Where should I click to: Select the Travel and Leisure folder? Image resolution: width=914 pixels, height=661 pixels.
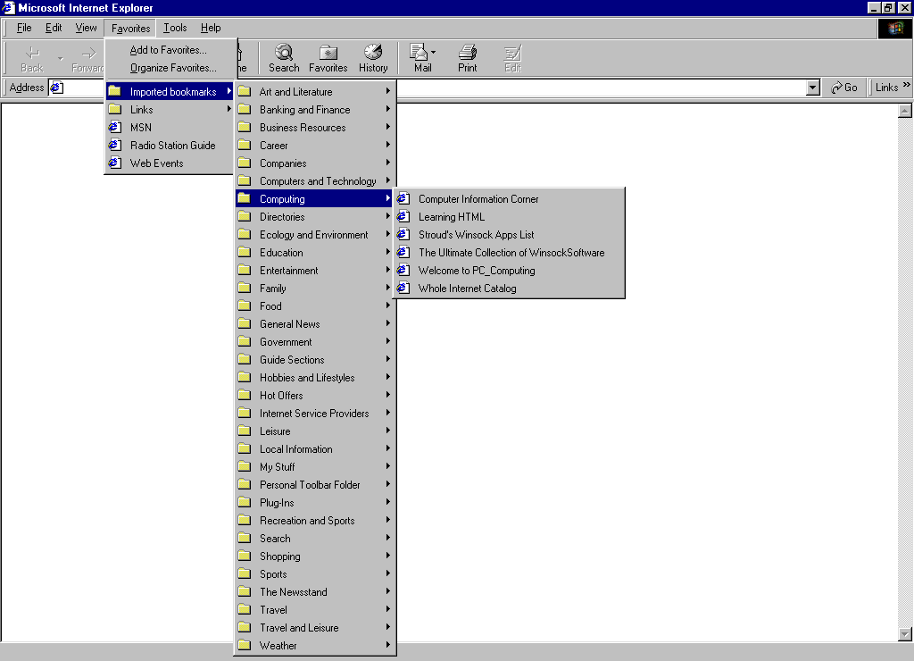315,628
